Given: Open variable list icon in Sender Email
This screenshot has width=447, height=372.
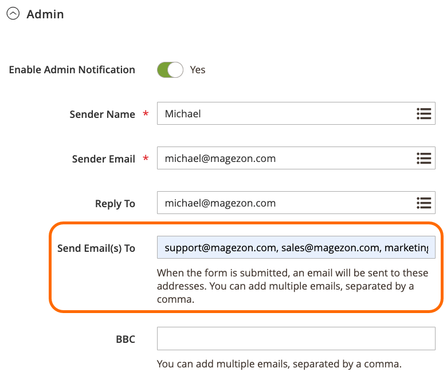Looking at the screenshot, I should (424, 159).
